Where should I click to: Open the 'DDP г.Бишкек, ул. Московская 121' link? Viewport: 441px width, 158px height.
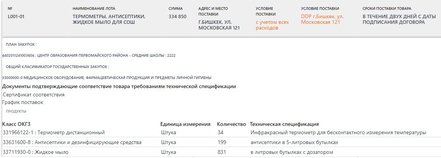coord(322,19)
